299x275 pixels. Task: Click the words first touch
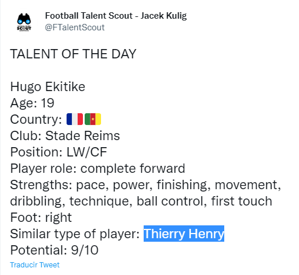[242, 201]
